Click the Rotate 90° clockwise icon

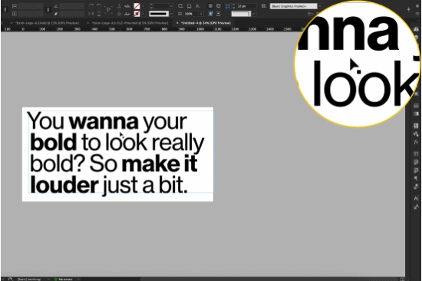point(91,6)
